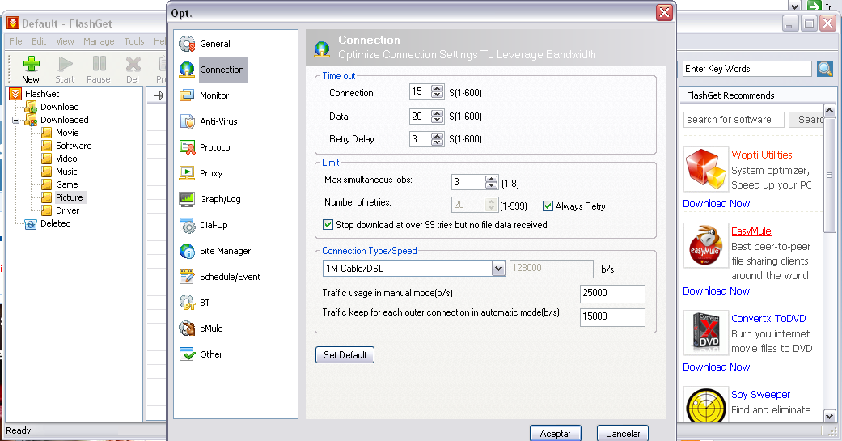Toggle the Always Retry checkbox

point(548,206)
